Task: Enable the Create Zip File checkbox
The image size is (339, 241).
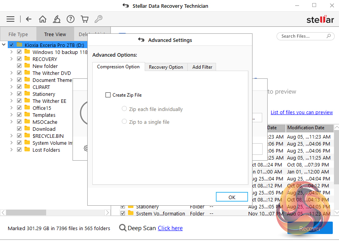Action: [108, 95]
